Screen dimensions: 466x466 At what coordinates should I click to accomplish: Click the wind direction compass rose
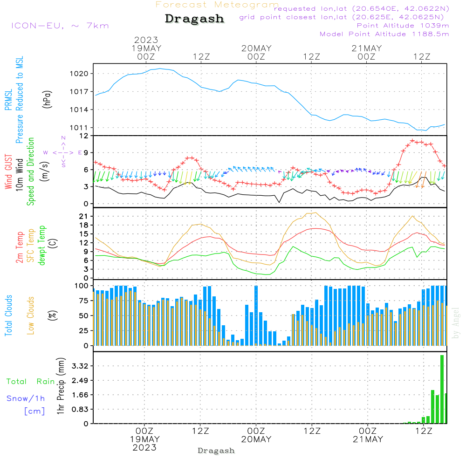pyautogui.click(x=63, y=152)
